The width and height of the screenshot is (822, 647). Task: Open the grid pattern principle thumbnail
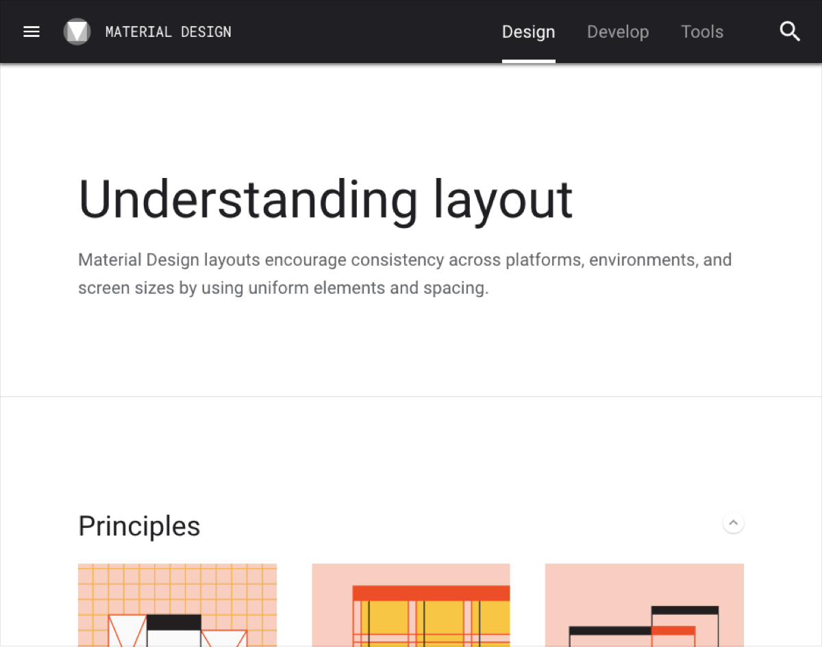[177, 605]
